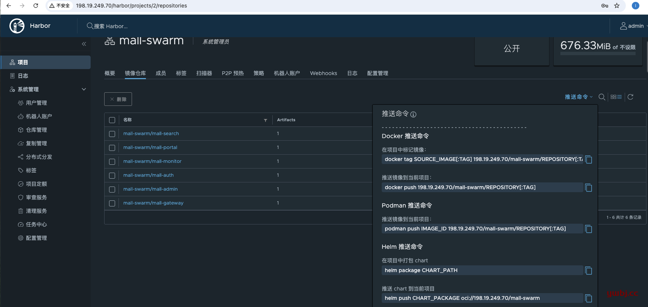Switch to the 标签 project tab
Image resolution: width=648 pixels, height=307 pixels.
[181, 73]
